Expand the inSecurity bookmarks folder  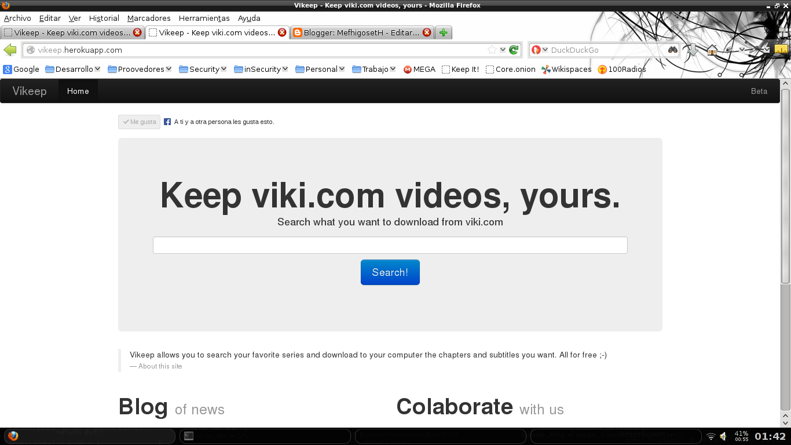[x=261, y=69]
